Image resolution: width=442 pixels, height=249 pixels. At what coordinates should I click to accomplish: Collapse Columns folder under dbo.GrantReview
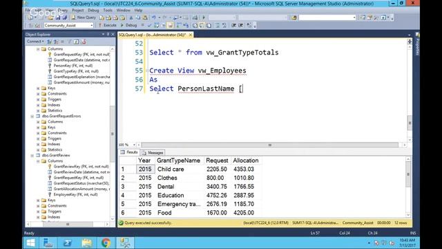[x=38, y=161]
